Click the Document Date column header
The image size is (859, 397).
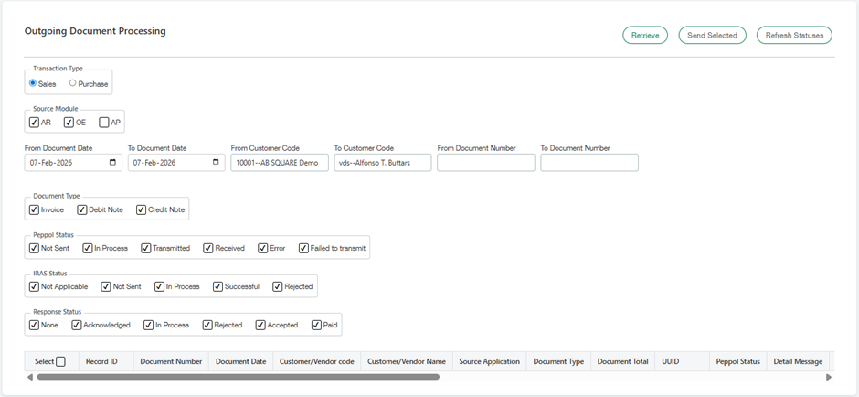pos(240,361)
